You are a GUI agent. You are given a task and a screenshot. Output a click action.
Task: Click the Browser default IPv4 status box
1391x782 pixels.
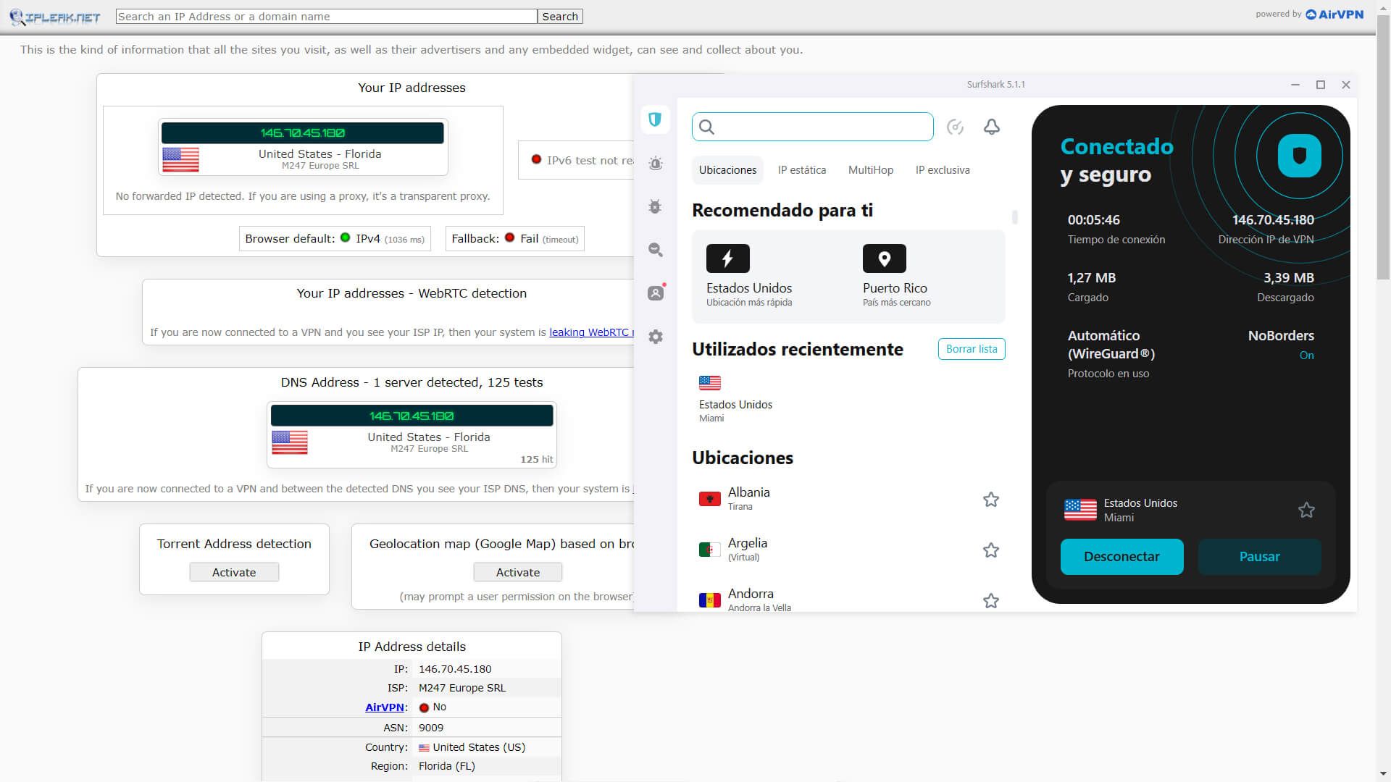tap(335, 239)
